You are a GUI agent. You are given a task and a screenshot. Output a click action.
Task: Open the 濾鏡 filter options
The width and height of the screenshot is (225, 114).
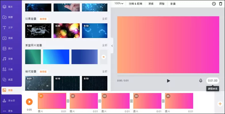coord(151,4)
